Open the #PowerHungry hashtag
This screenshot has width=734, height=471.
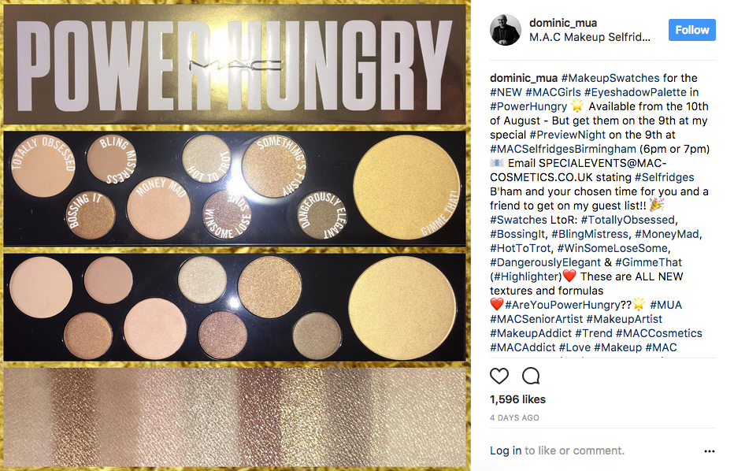[x=528, y=106]
